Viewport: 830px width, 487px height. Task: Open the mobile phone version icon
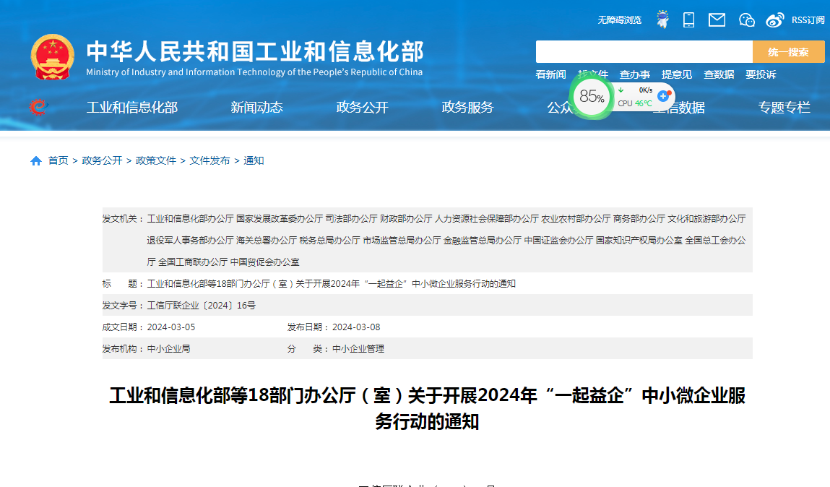click(x=688, y=20)
